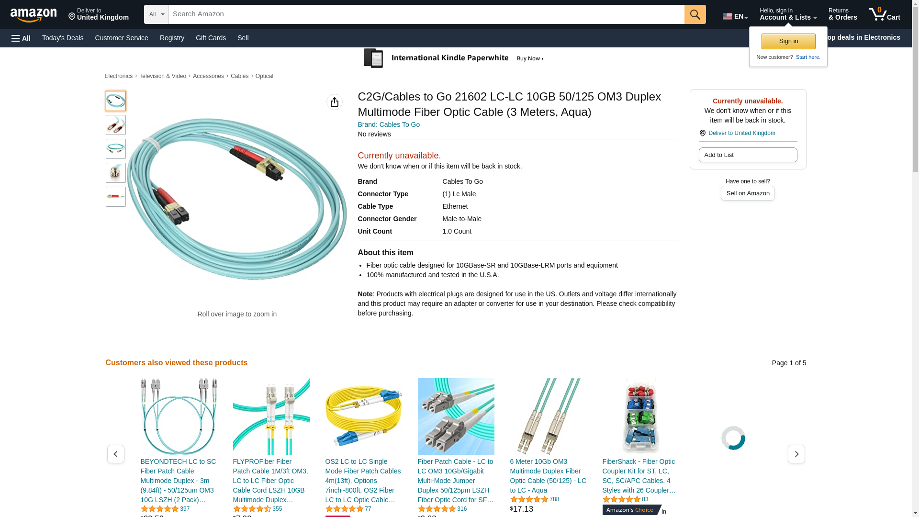Click the Sell on Amazon button
The image size is (919, 517).
tap(748, 193)
